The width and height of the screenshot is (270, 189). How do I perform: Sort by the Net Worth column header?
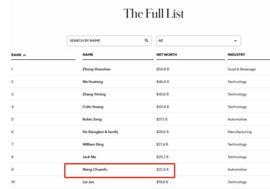167,55
